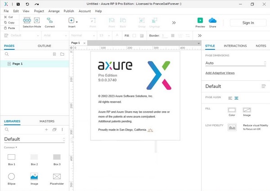
Task: Open the Edit menu
Action: tap(16, 11)
